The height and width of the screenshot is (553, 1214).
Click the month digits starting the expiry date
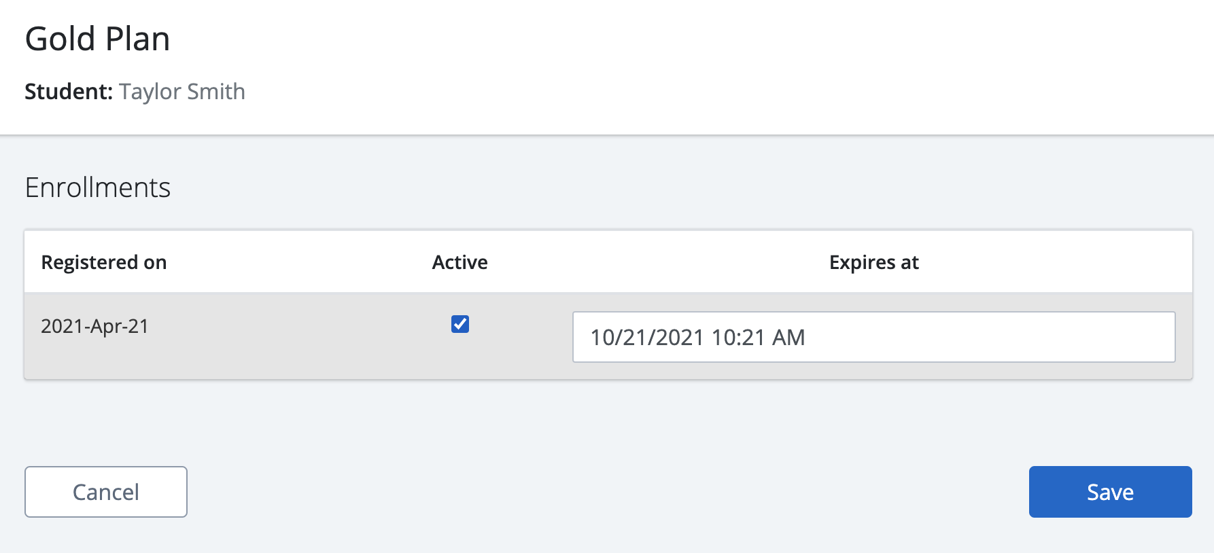tap(602, 338)
